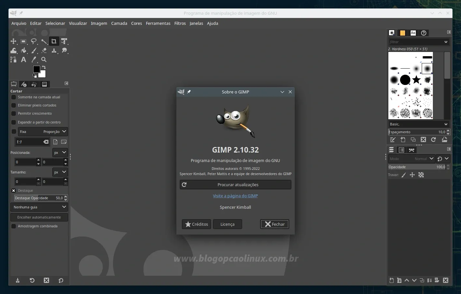461x294 pixels.
Task: Switch to the Channels tab
Action: point(401,150)
